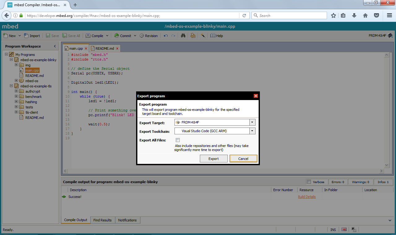Open the Help toolbar item
Image resolution: width=396 pixels, height=235 pixels.
coord(217,36)
